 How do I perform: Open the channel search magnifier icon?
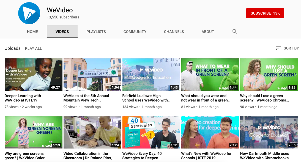[x=235, y=31]
